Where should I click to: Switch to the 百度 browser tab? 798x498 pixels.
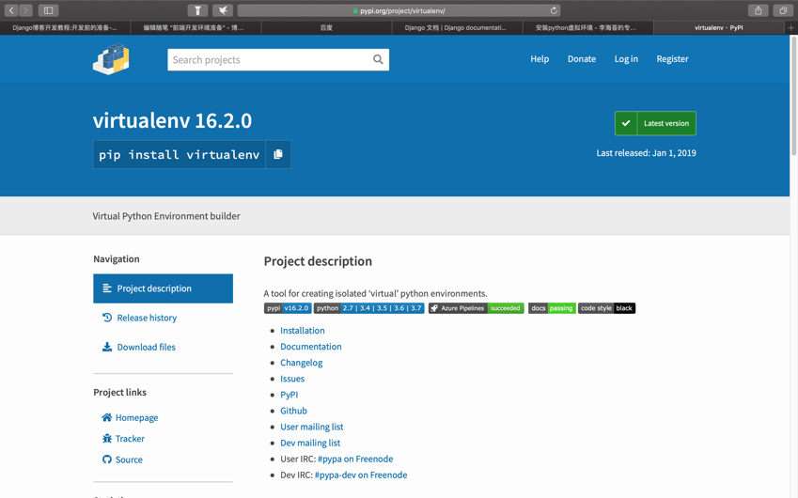point(326,27)
